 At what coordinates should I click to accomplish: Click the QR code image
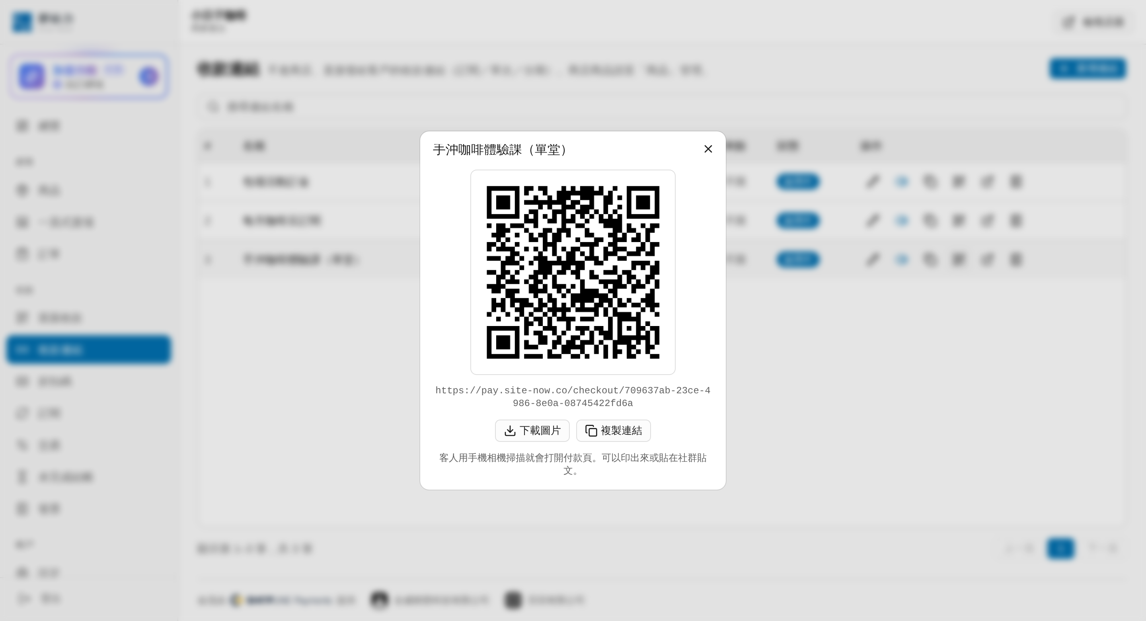pyautogui.click(x=573, y=272)
